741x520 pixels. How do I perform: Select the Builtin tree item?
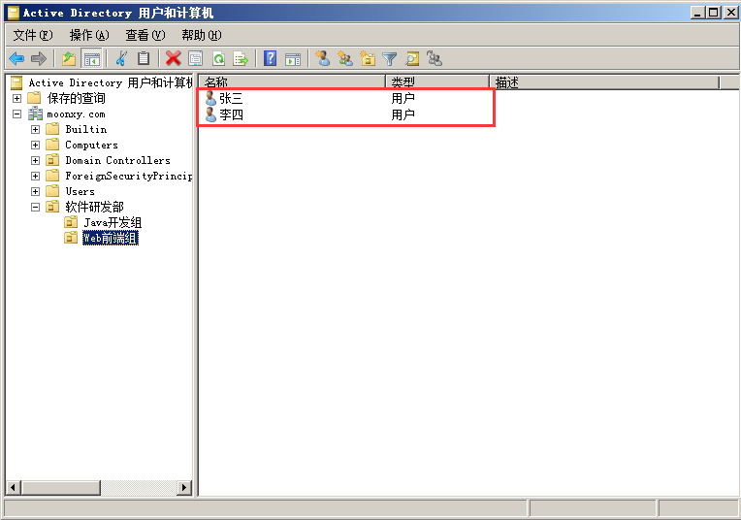[x=86, y=130]
